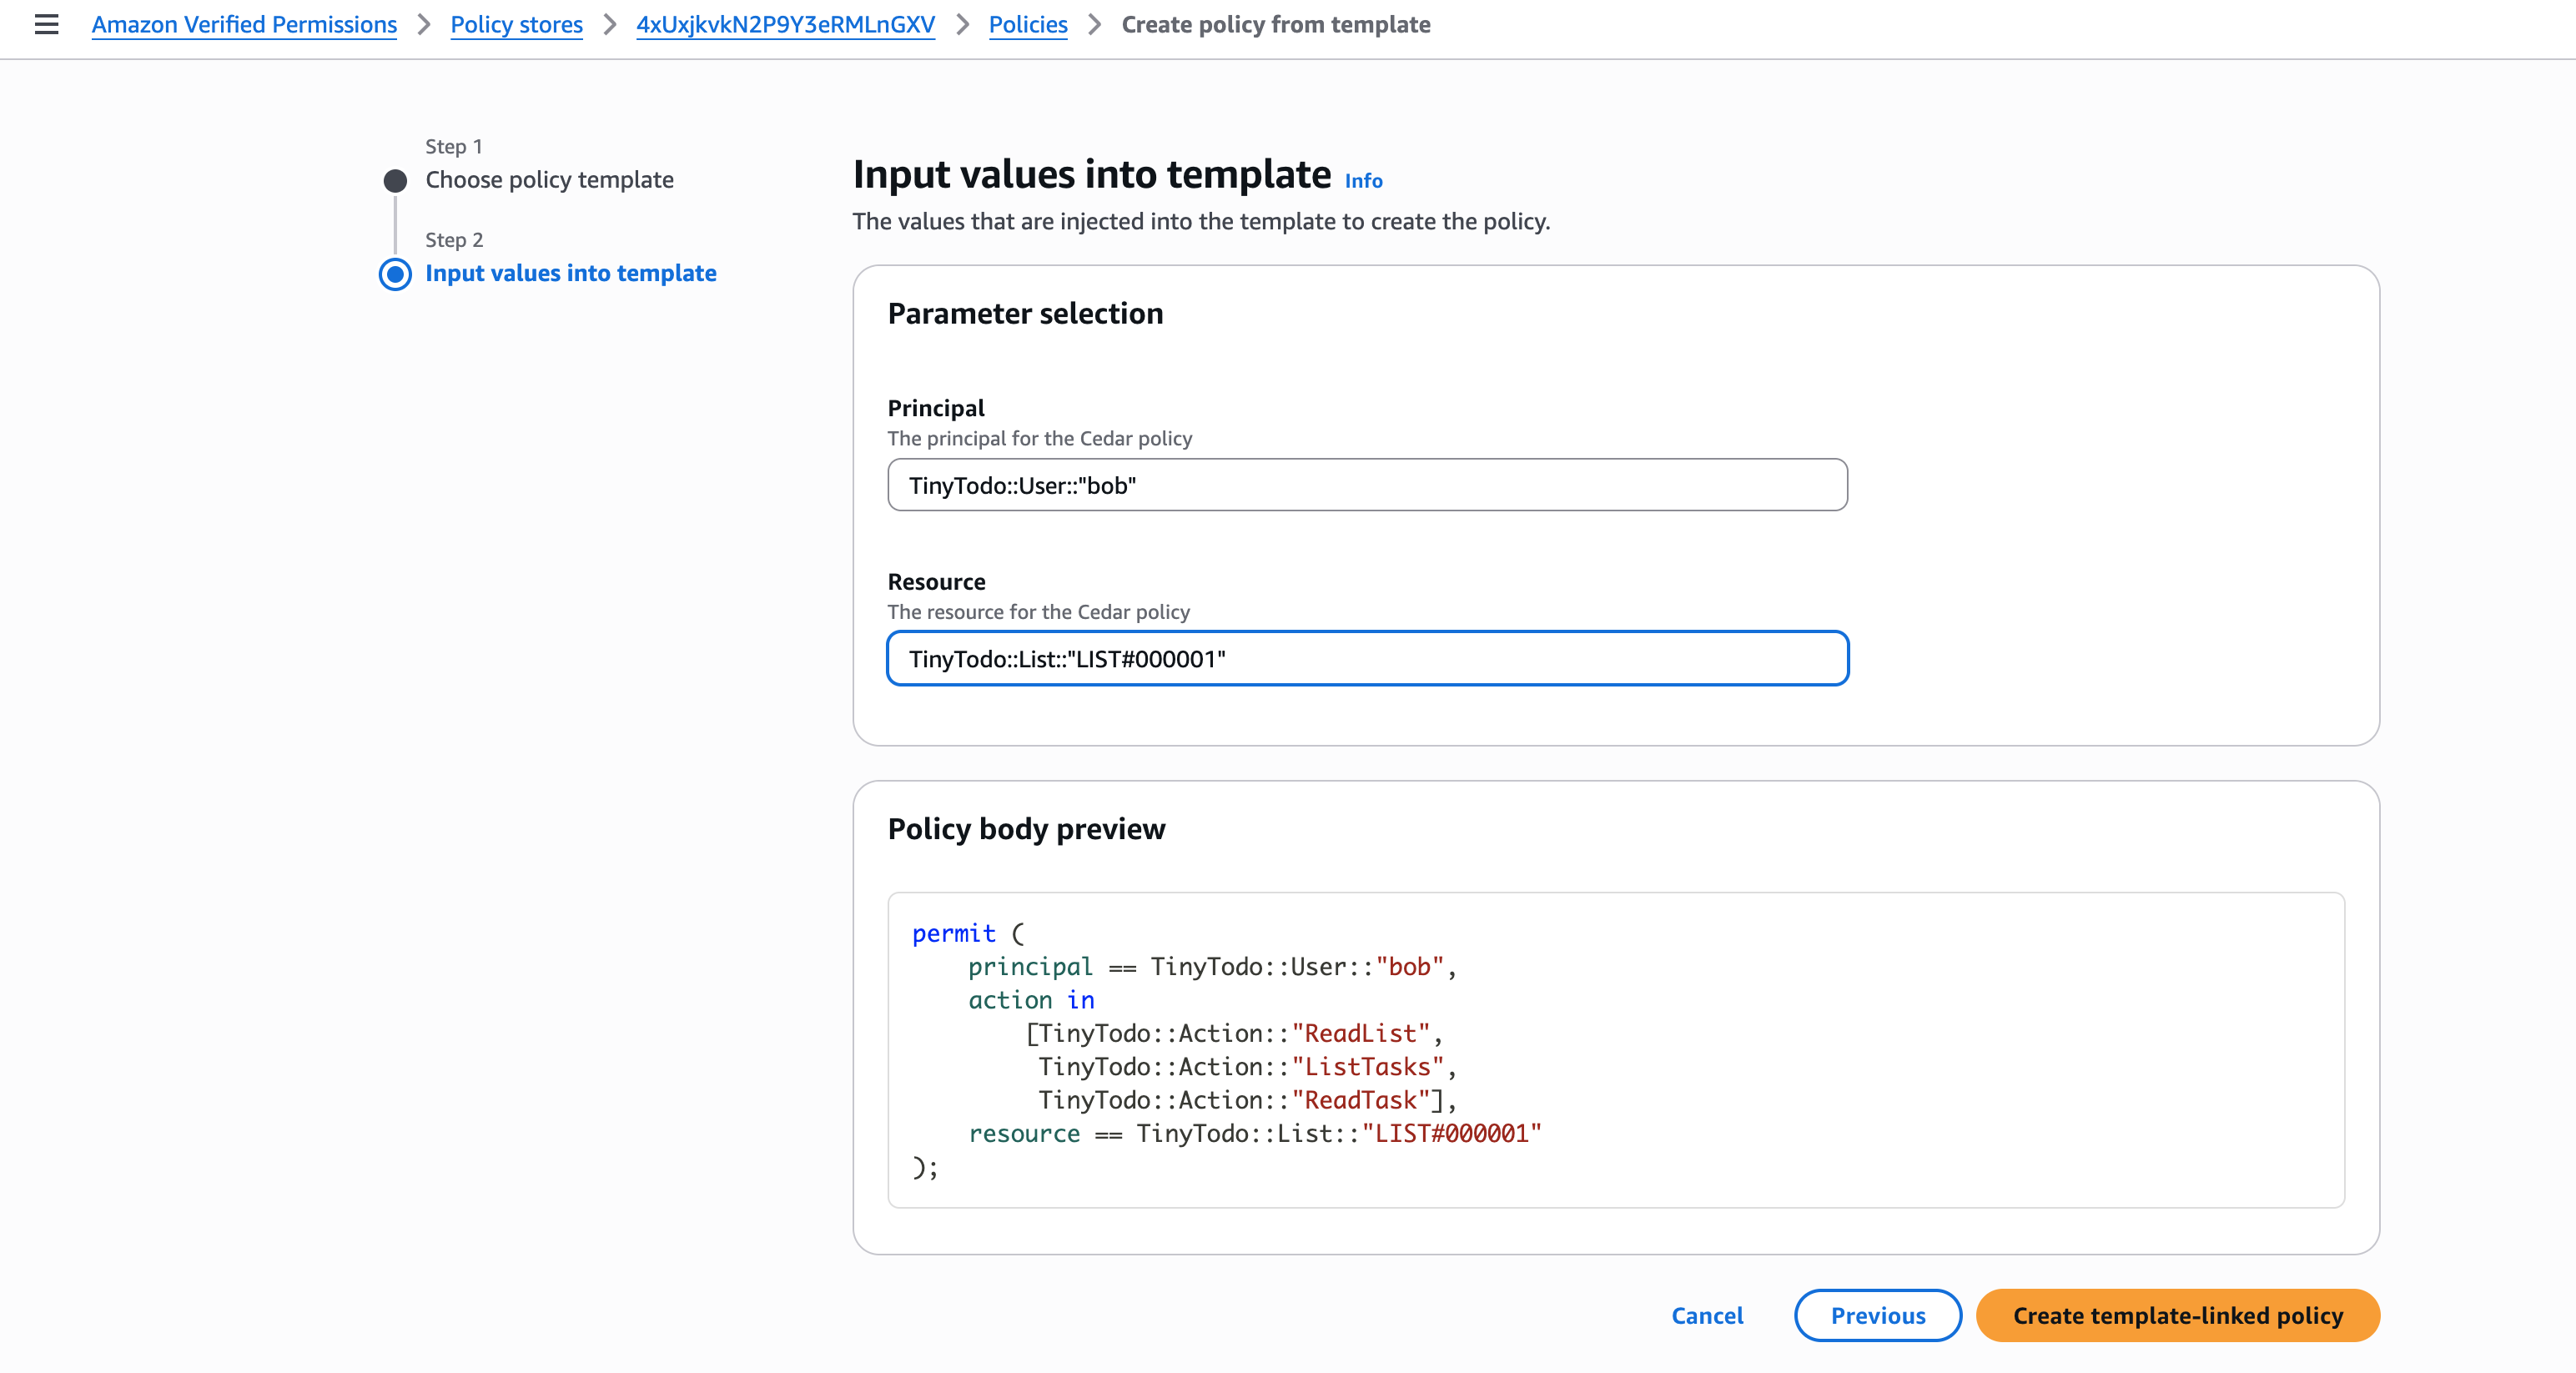Click breadcrumb chevron after Policy stores

point(610,24)
